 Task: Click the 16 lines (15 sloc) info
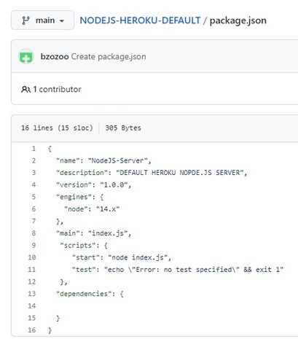[x=57, y=128]
